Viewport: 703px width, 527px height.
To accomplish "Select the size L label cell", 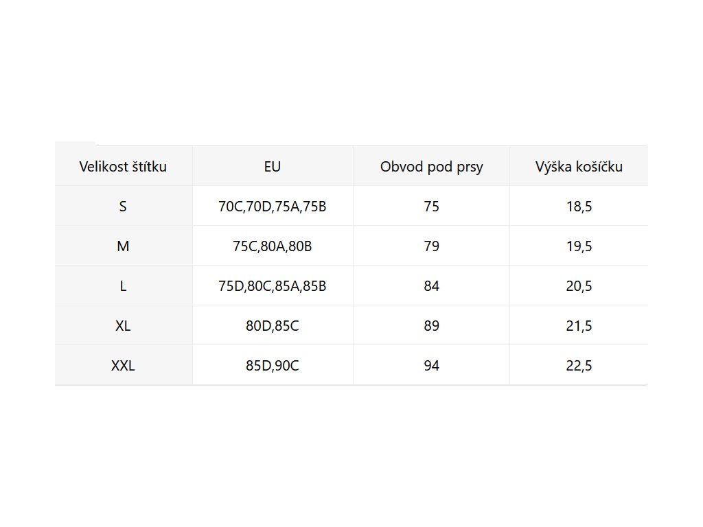I will click(123, 286).
